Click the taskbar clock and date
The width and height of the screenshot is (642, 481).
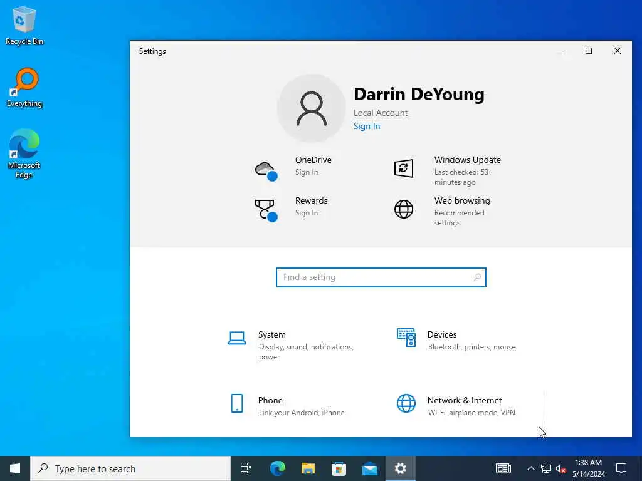(588, 468)
